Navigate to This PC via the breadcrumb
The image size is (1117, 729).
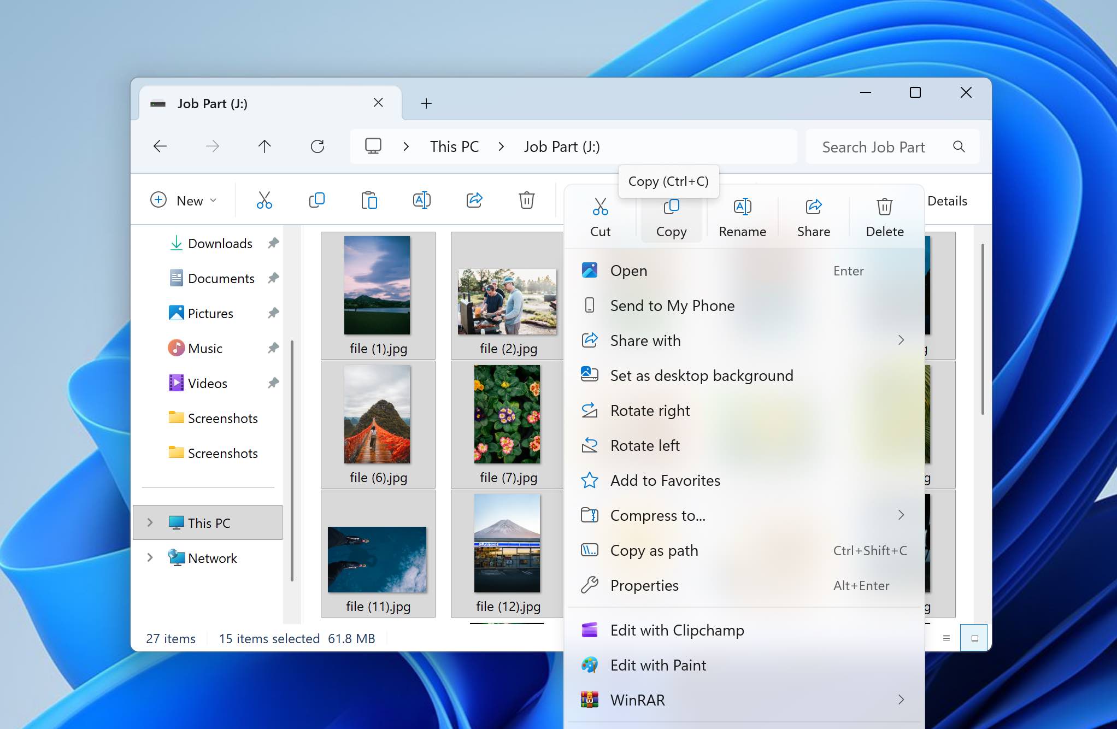tap(454, 146)
